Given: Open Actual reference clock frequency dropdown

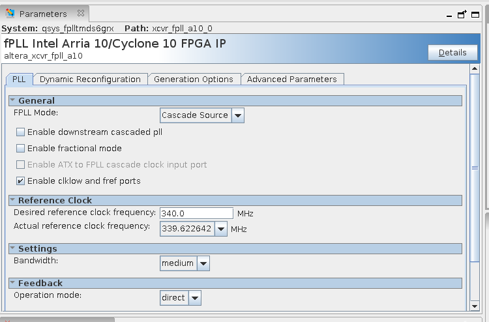Looking at the screenshot, I should (x=221, y=229).
